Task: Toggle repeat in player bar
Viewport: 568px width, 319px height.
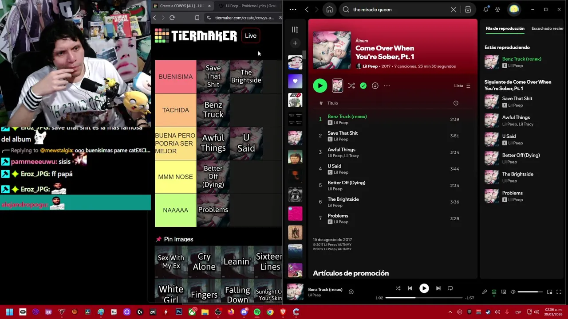Action: [450, 288]
